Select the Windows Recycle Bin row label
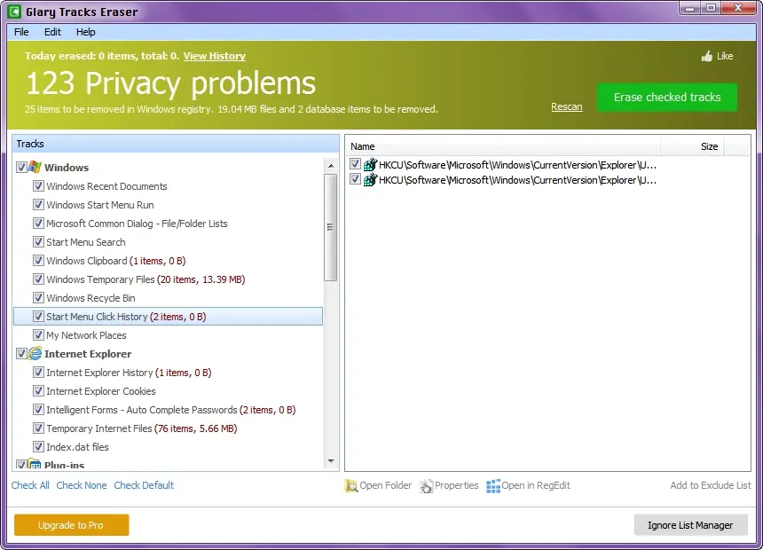This screenshot has width=763, height=550. click(x=91, y=298)
